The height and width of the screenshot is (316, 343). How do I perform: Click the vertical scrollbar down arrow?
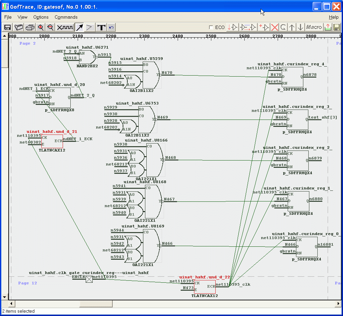[x=4, y=297]
